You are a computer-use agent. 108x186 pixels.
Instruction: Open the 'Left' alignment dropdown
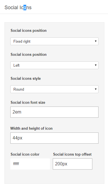coord(54,65)
